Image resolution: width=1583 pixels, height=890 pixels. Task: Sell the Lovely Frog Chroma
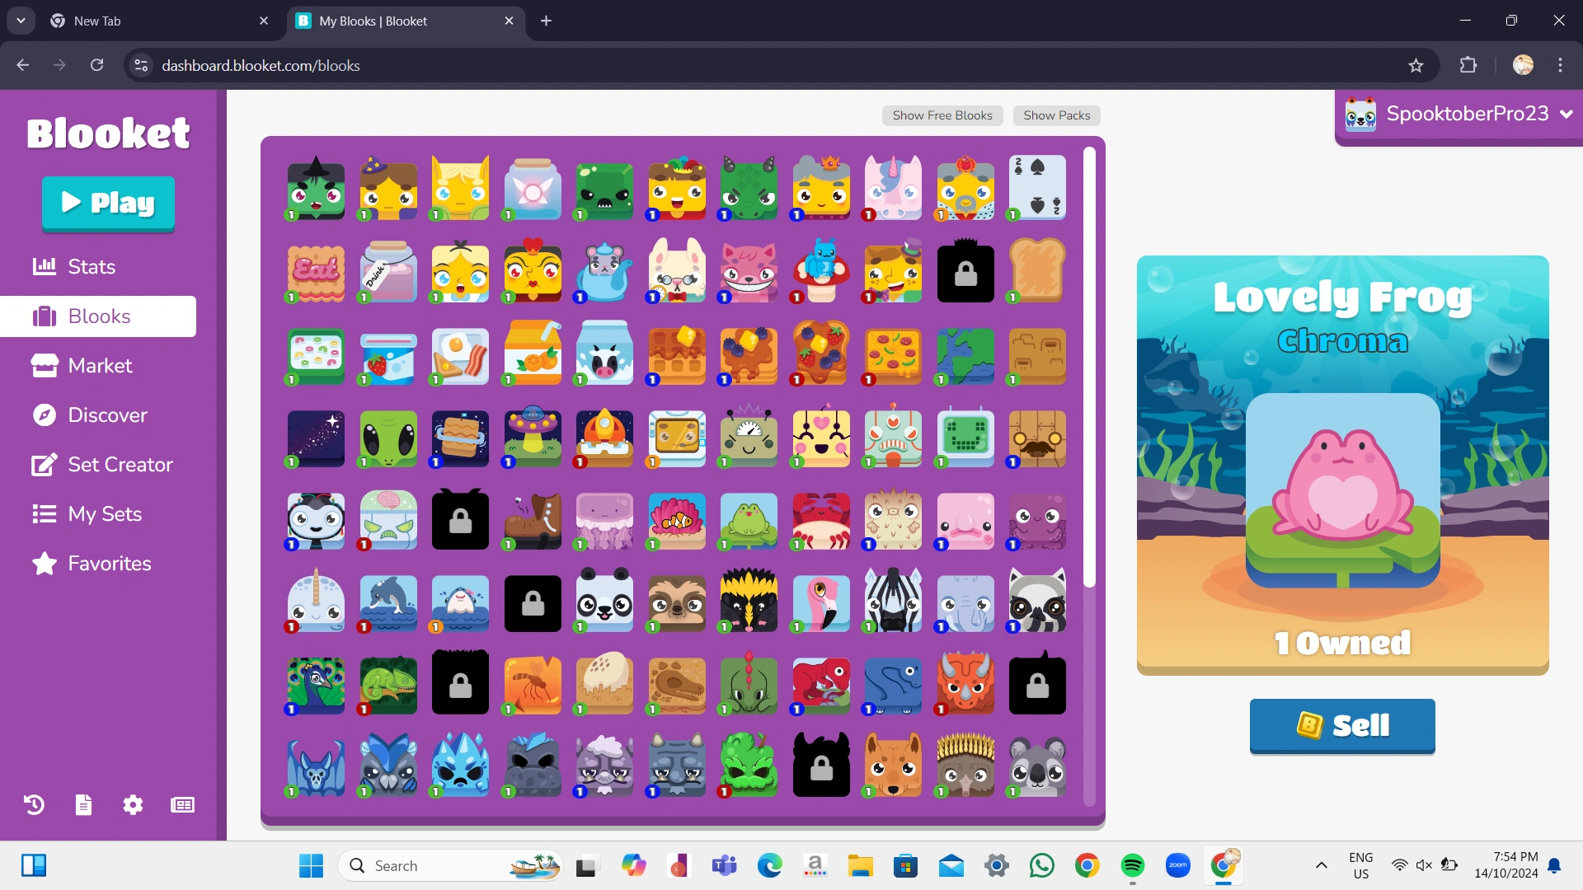(x=1341, y=726)
